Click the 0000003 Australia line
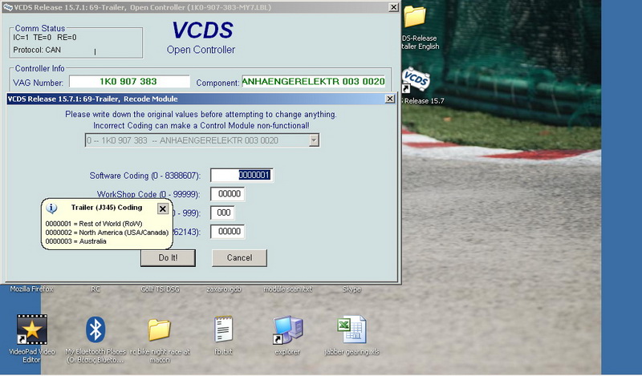The width and height of the screenshot is (642, 376). pos(75,241)
